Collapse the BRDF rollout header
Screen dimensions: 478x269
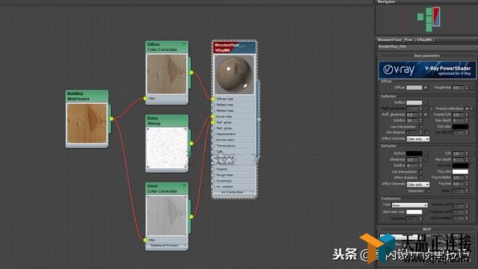coord(426,229)
